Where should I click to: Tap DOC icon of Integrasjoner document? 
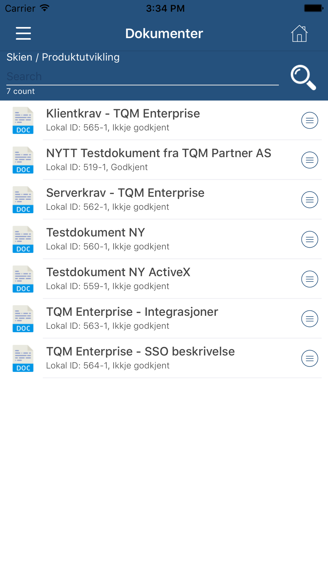coord(23,319)
